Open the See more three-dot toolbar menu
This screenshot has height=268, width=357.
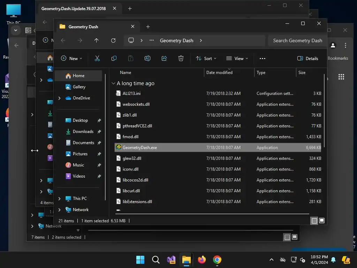(x=263, y=59)
